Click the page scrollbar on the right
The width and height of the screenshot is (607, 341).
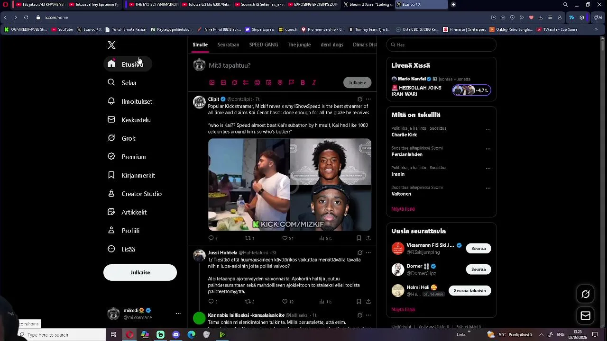pos(603,45)
